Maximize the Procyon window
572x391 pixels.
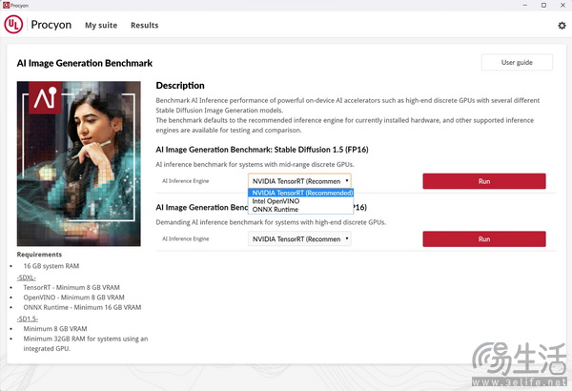pyautogui.click(x=543, y=5)
